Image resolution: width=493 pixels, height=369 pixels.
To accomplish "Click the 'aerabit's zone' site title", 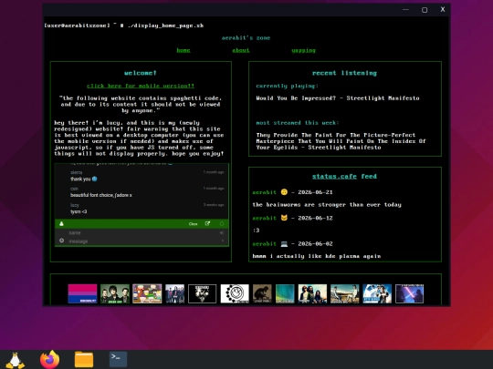I will point(246,38).
